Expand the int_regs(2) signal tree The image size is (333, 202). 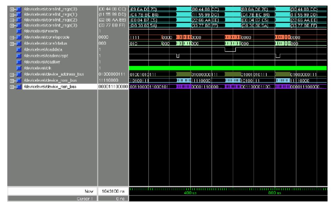12,20
